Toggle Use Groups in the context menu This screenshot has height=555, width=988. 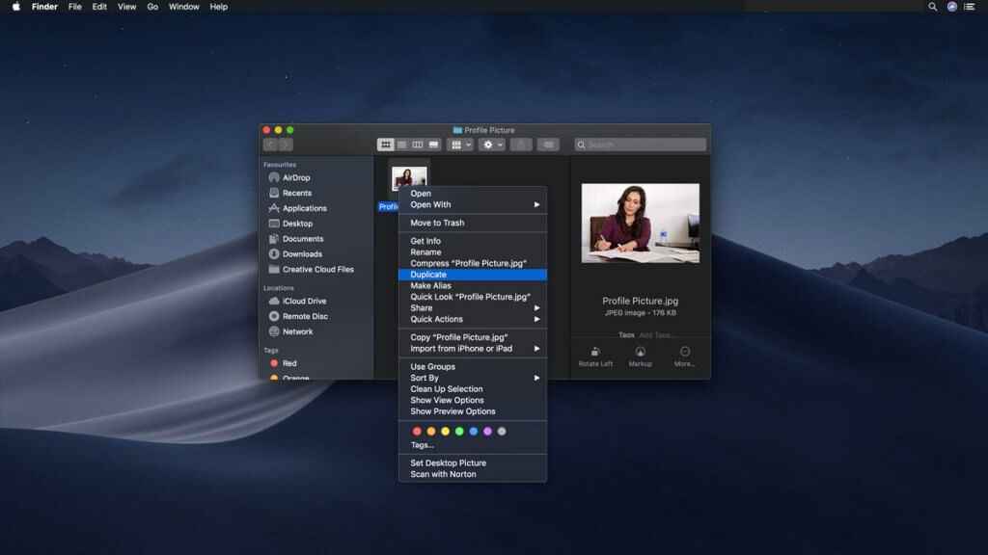click(x=432, y=367)
